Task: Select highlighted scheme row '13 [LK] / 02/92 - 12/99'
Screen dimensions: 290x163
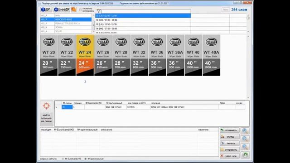Action: coord(143,16)
